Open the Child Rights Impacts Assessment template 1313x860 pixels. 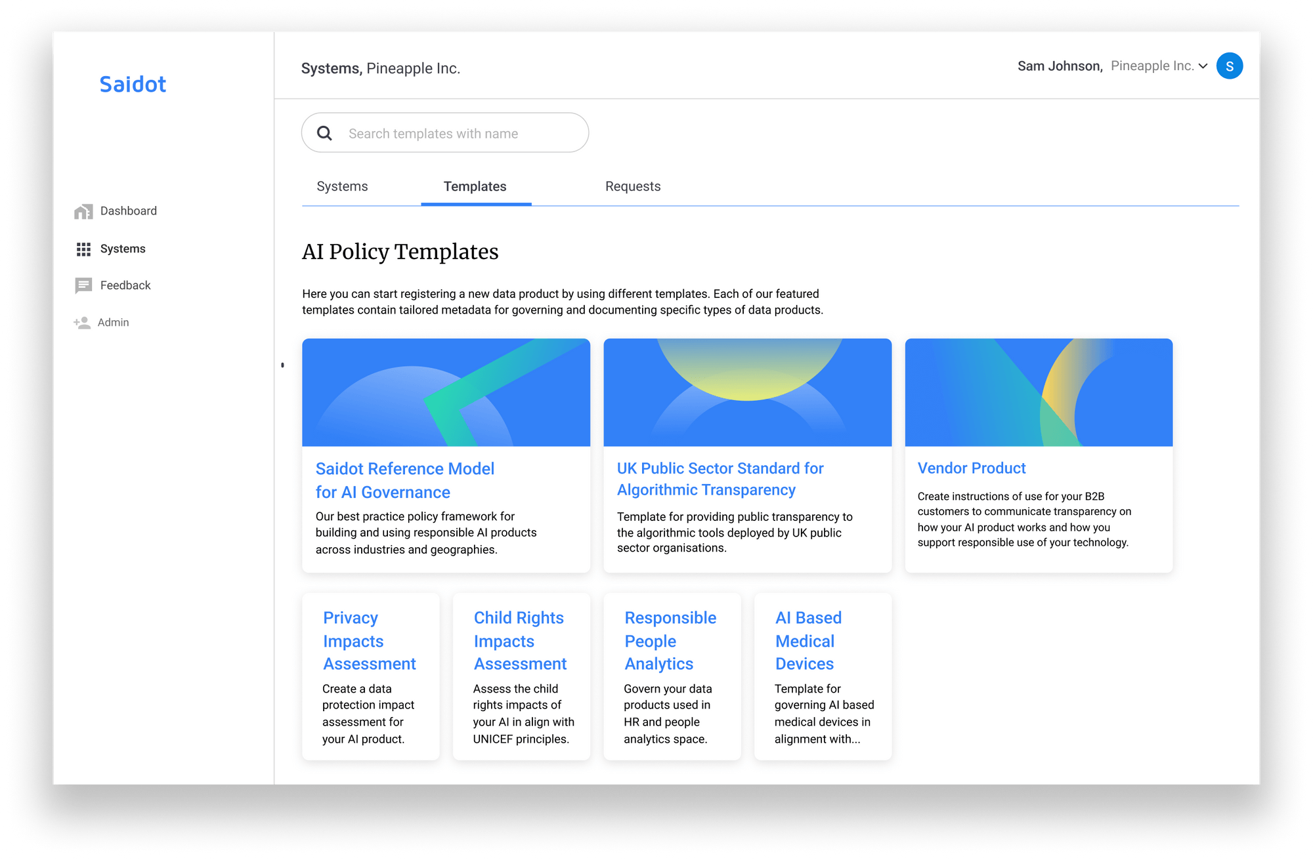(x=519, y=640)
